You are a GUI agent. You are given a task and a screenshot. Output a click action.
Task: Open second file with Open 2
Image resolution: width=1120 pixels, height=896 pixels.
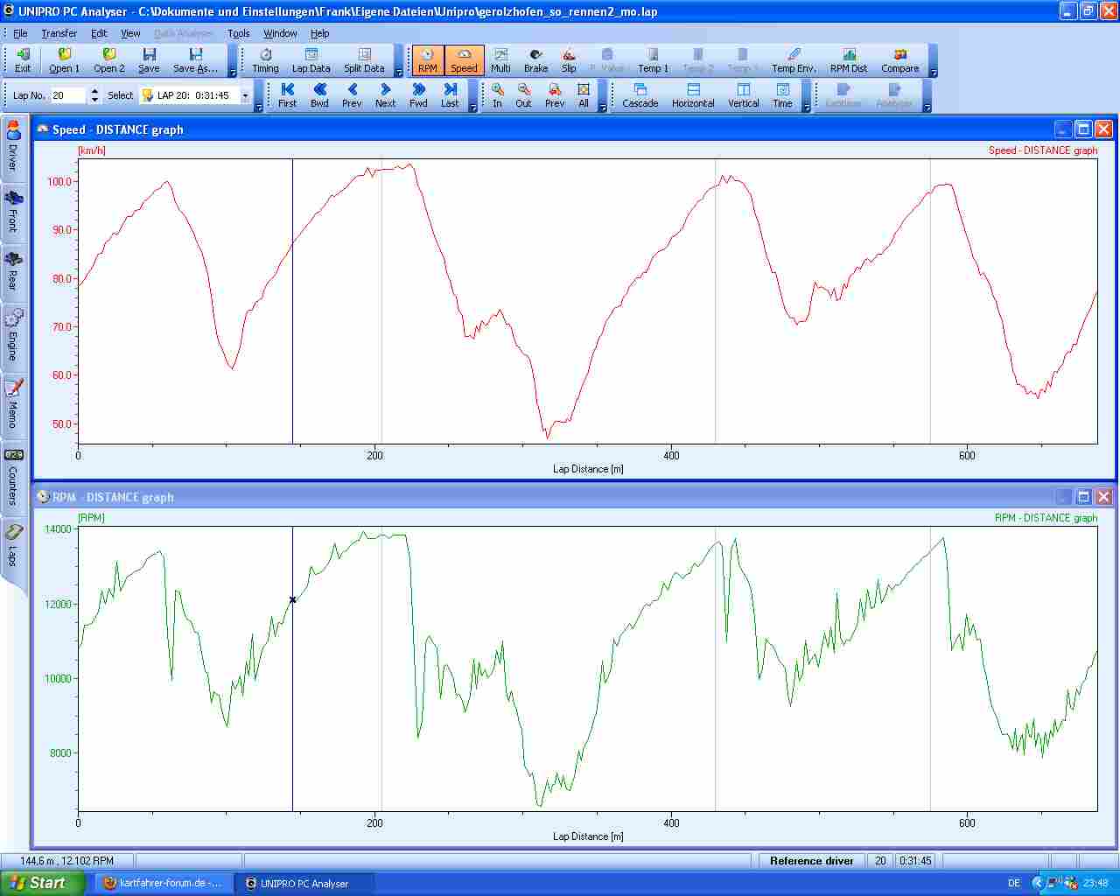click(x=109, y=60)
